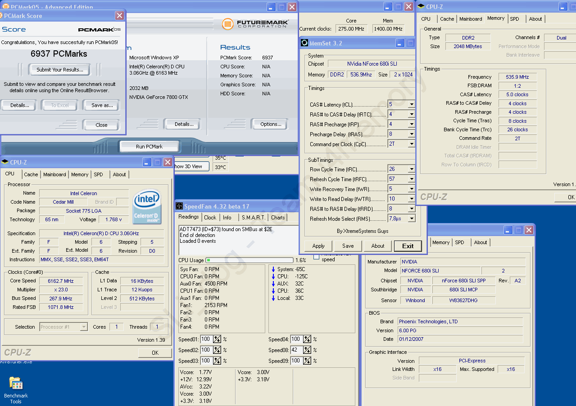Viewport: 576px width, 406px height.
Task: Click OK in the CPU-Z CPU window
Action: [x=155, y=352]
